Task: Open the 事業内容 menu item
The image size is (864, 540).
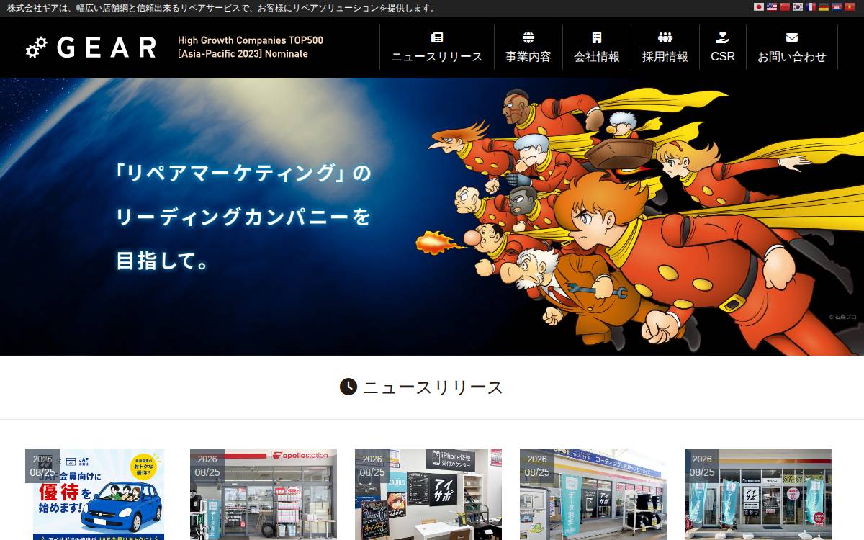Action: [528, 48]
